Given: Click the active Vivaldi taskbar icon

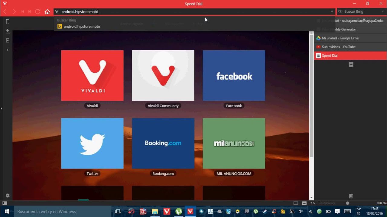Looking at the screenshot, I should 190,211.
